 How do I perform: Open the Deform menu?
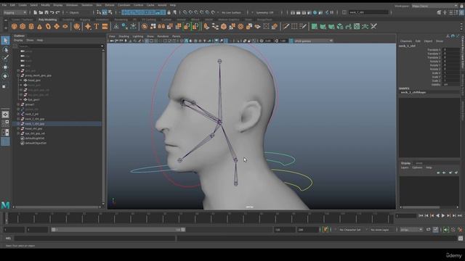(110, 5)
